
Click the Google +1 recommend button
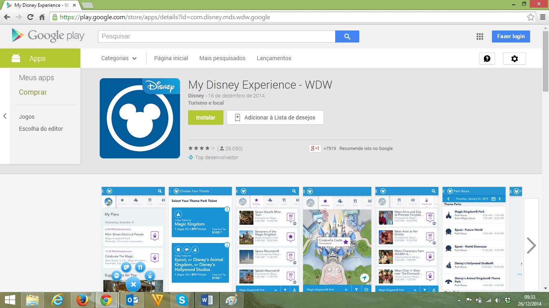315,148
